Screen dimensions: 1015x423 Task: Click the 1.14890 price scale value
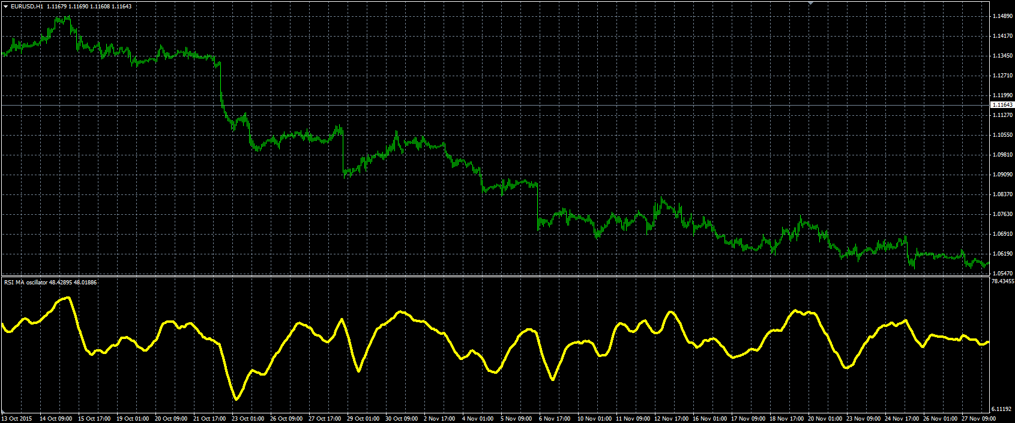[1003, 16]
